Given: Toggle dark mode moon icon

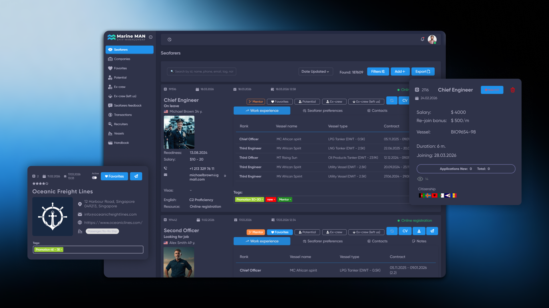Looking at the screenshot, I should point(170,39).
